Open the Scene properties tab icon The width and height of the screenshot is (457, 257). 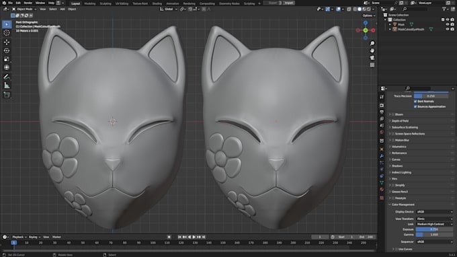[x=382, y=125]
